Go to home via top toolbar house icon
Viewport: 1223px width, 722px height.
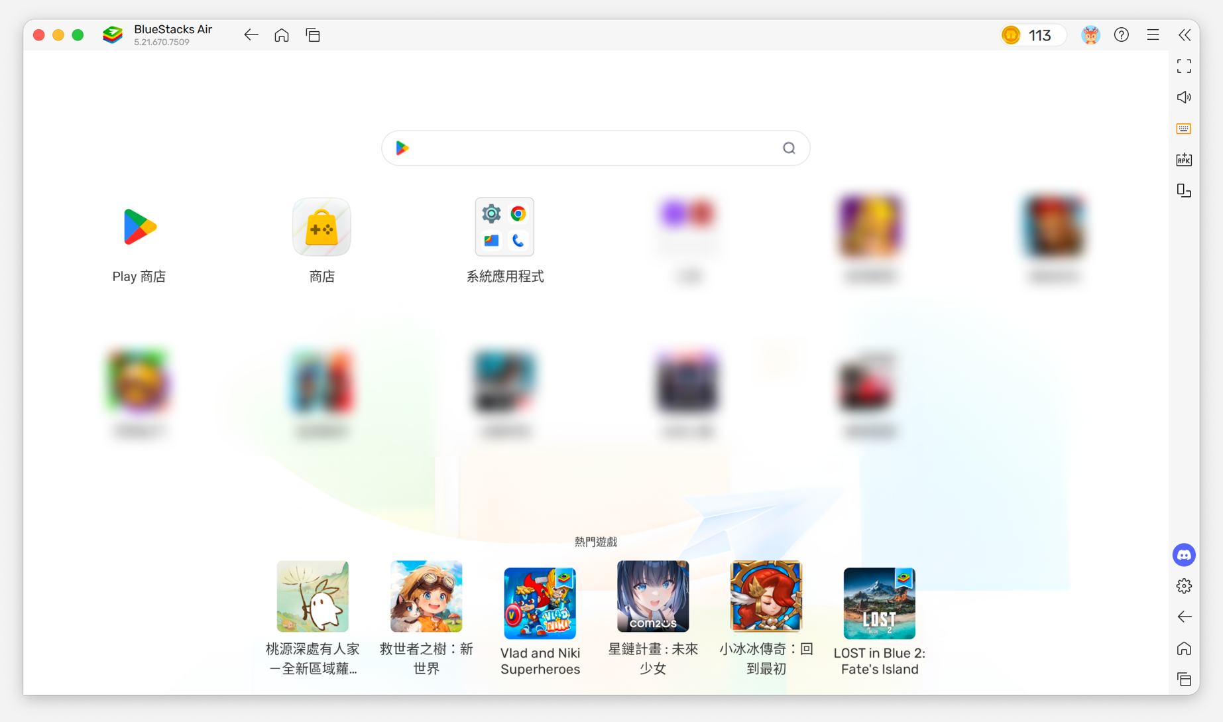pyautogui.click(x=282, y=35)
